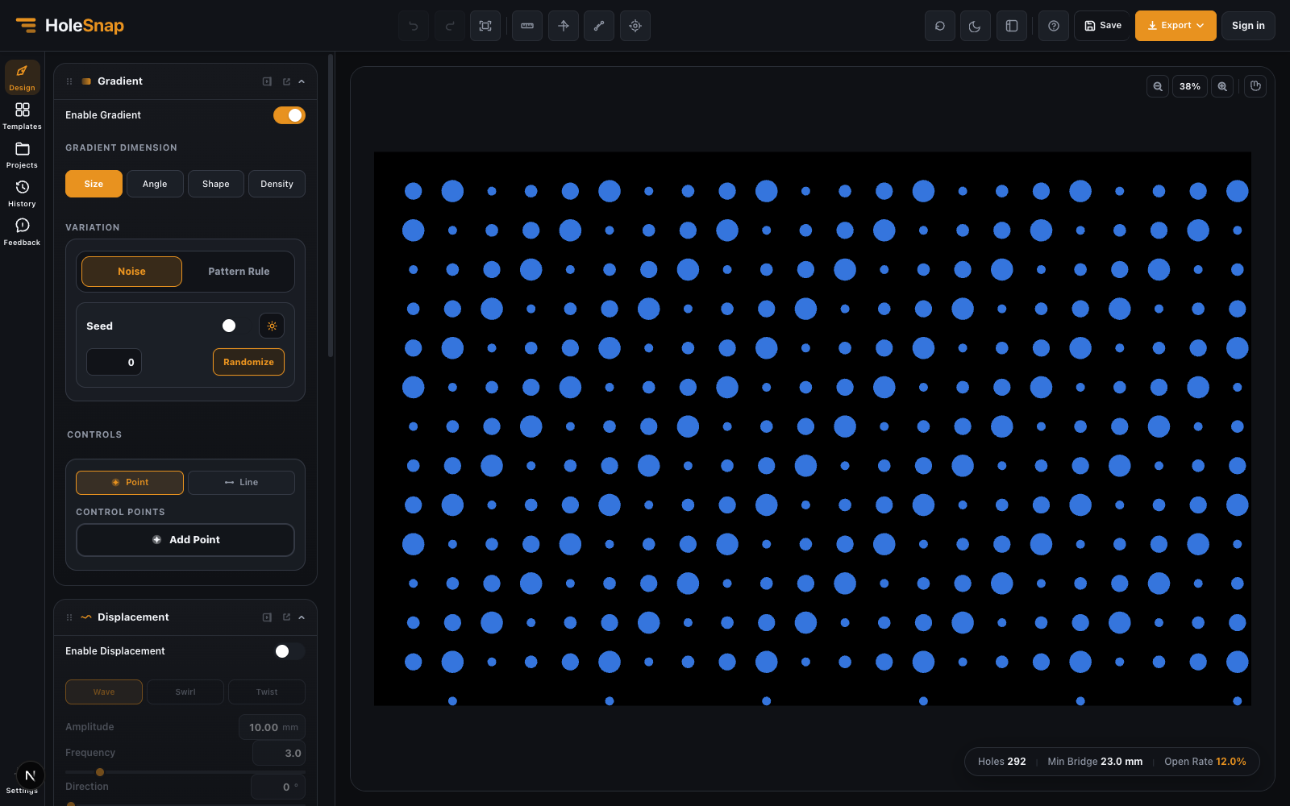Click the undo arrow in the toolbar
The width and height of the screenshot is (1290, 806).
pyautogui.click(x=414, y=26)
